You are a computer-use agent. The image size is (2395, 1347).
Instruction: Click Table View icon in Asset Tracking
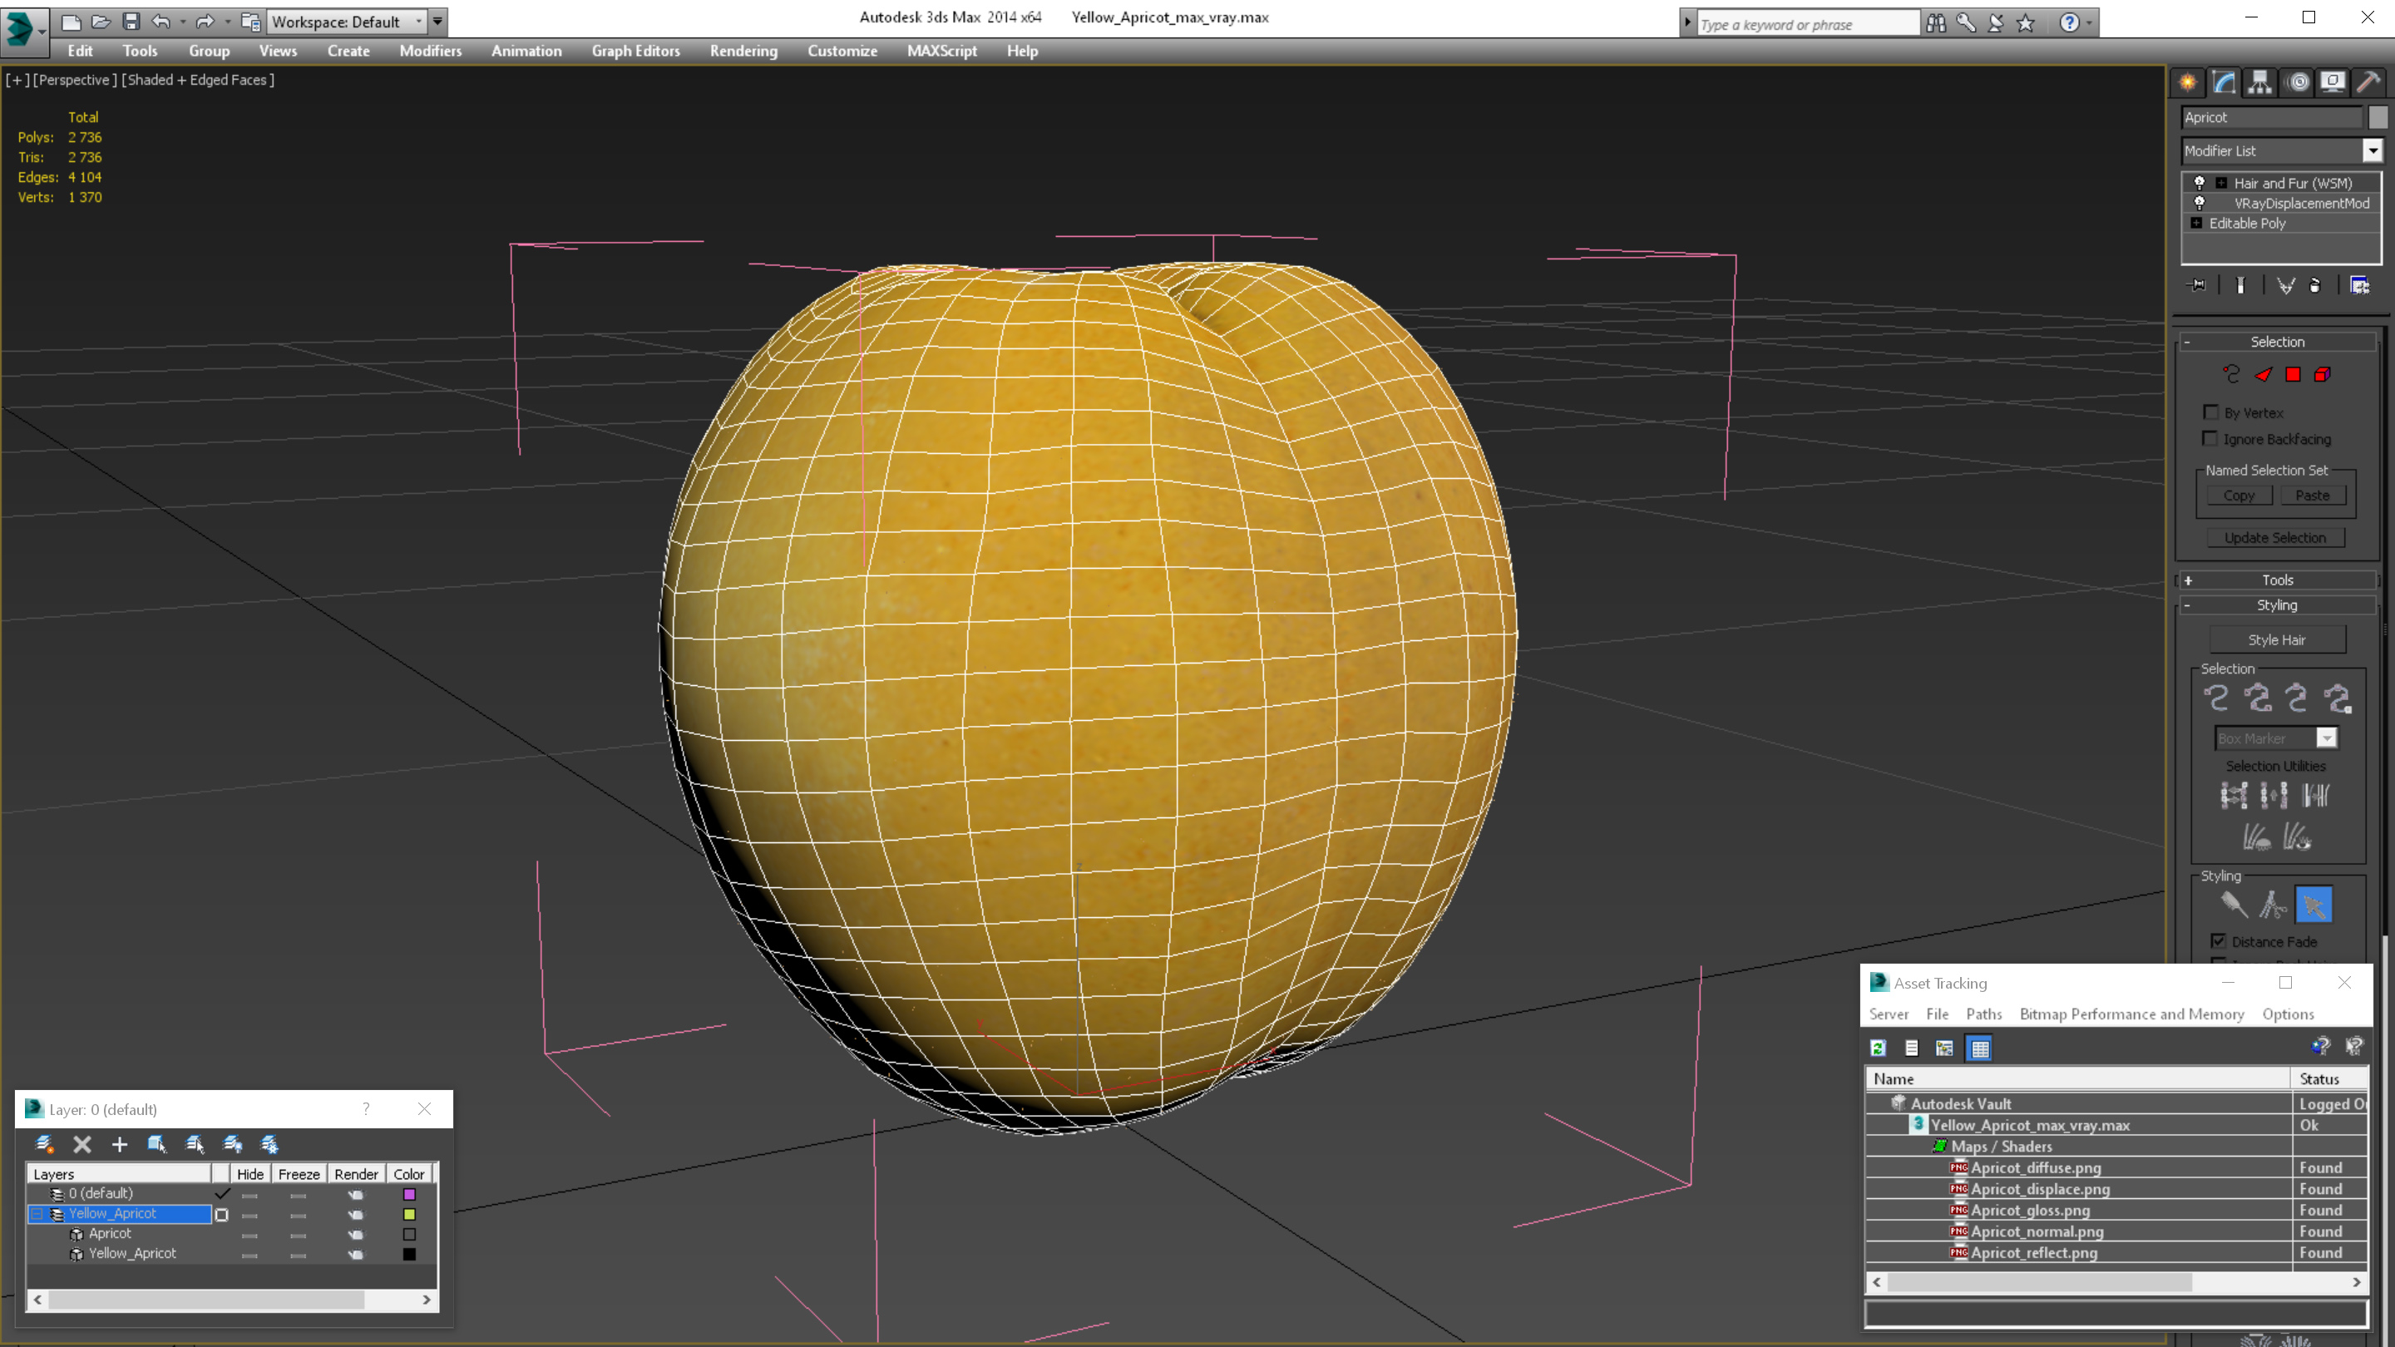click(1979, 1048)
